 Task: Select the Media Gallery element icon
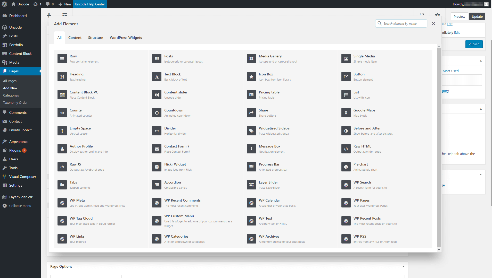tap(251, 59)
